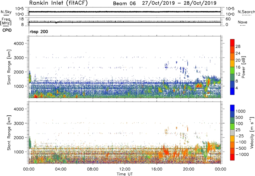This screenshot has height=176, width=255.
Task: Click the 'Power [dB]' colorbar label
Action: point(243,67)
